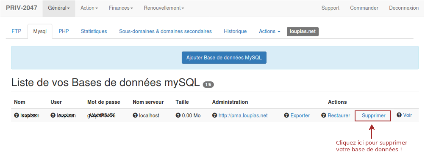Click the Supprimer link to delete database

pyautogui.click(x=373, y=115)
